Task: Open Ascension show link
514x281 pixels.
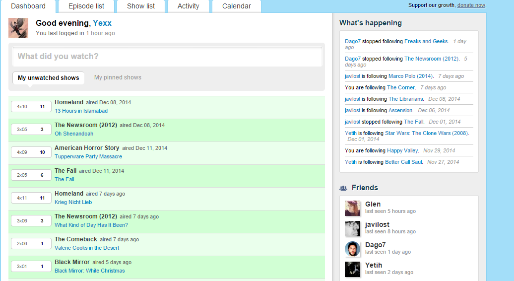Action: click(x=400, y=111)
